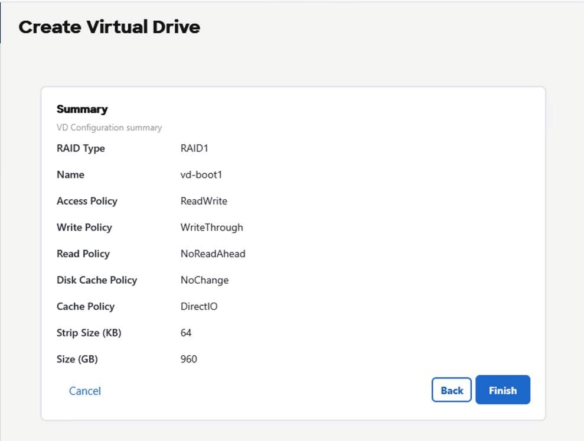Image resolution: width=584 pixels, height=441 pixels.
Task: Click the Size (GB) label
Action: (x=77, y=359)
